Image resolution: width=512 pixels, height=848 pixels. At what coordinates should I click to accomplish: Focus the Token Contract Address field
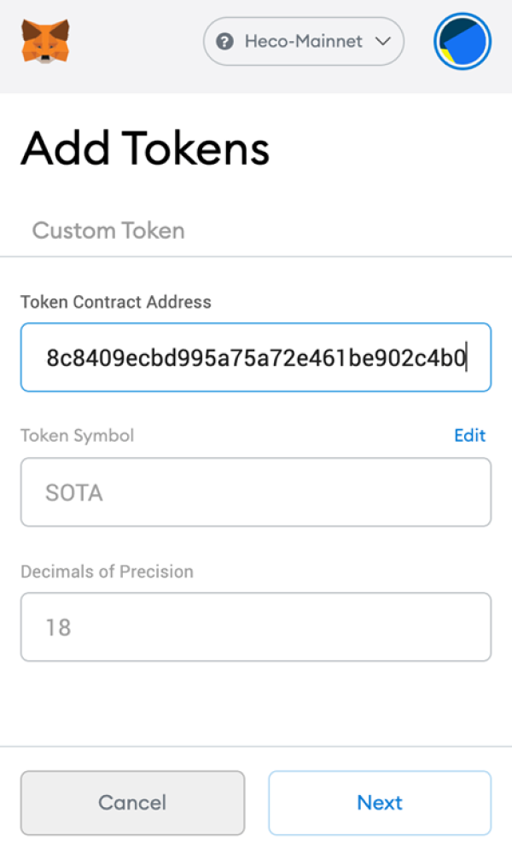pos(256,357)
